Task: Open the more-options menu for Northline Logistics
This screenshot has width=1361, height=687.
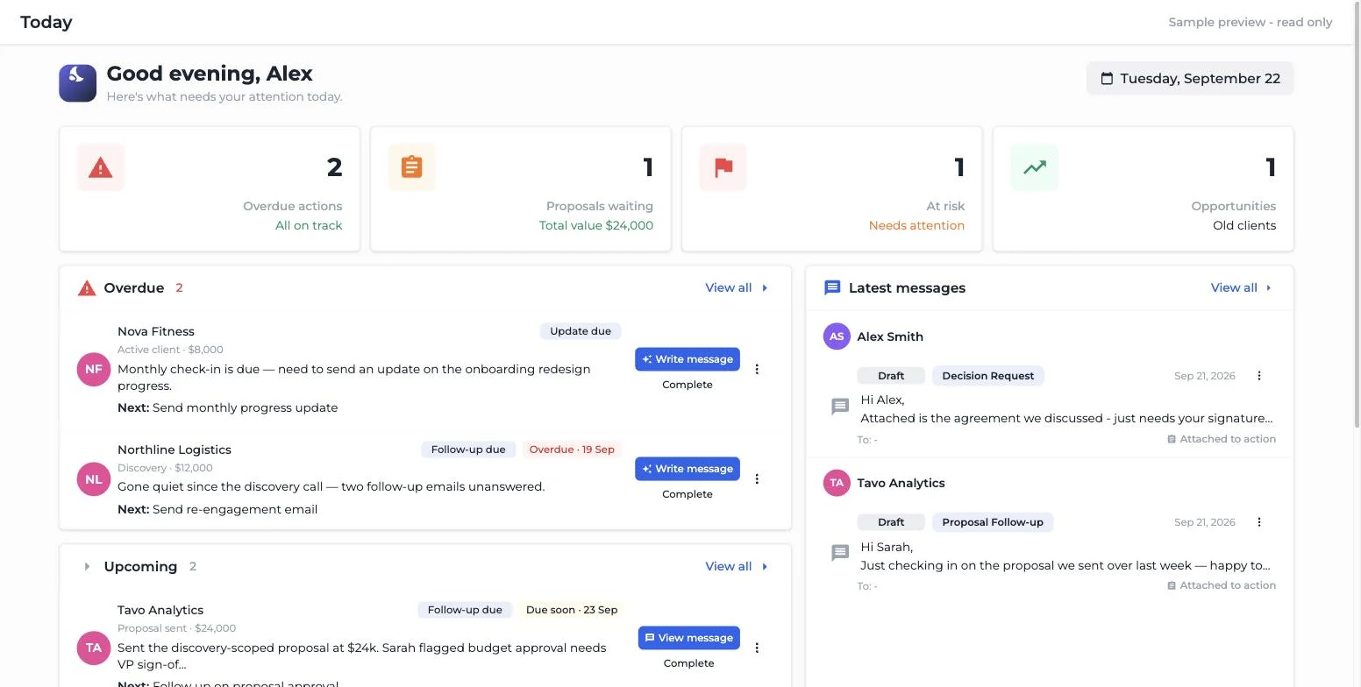Action: coord(757,478)
